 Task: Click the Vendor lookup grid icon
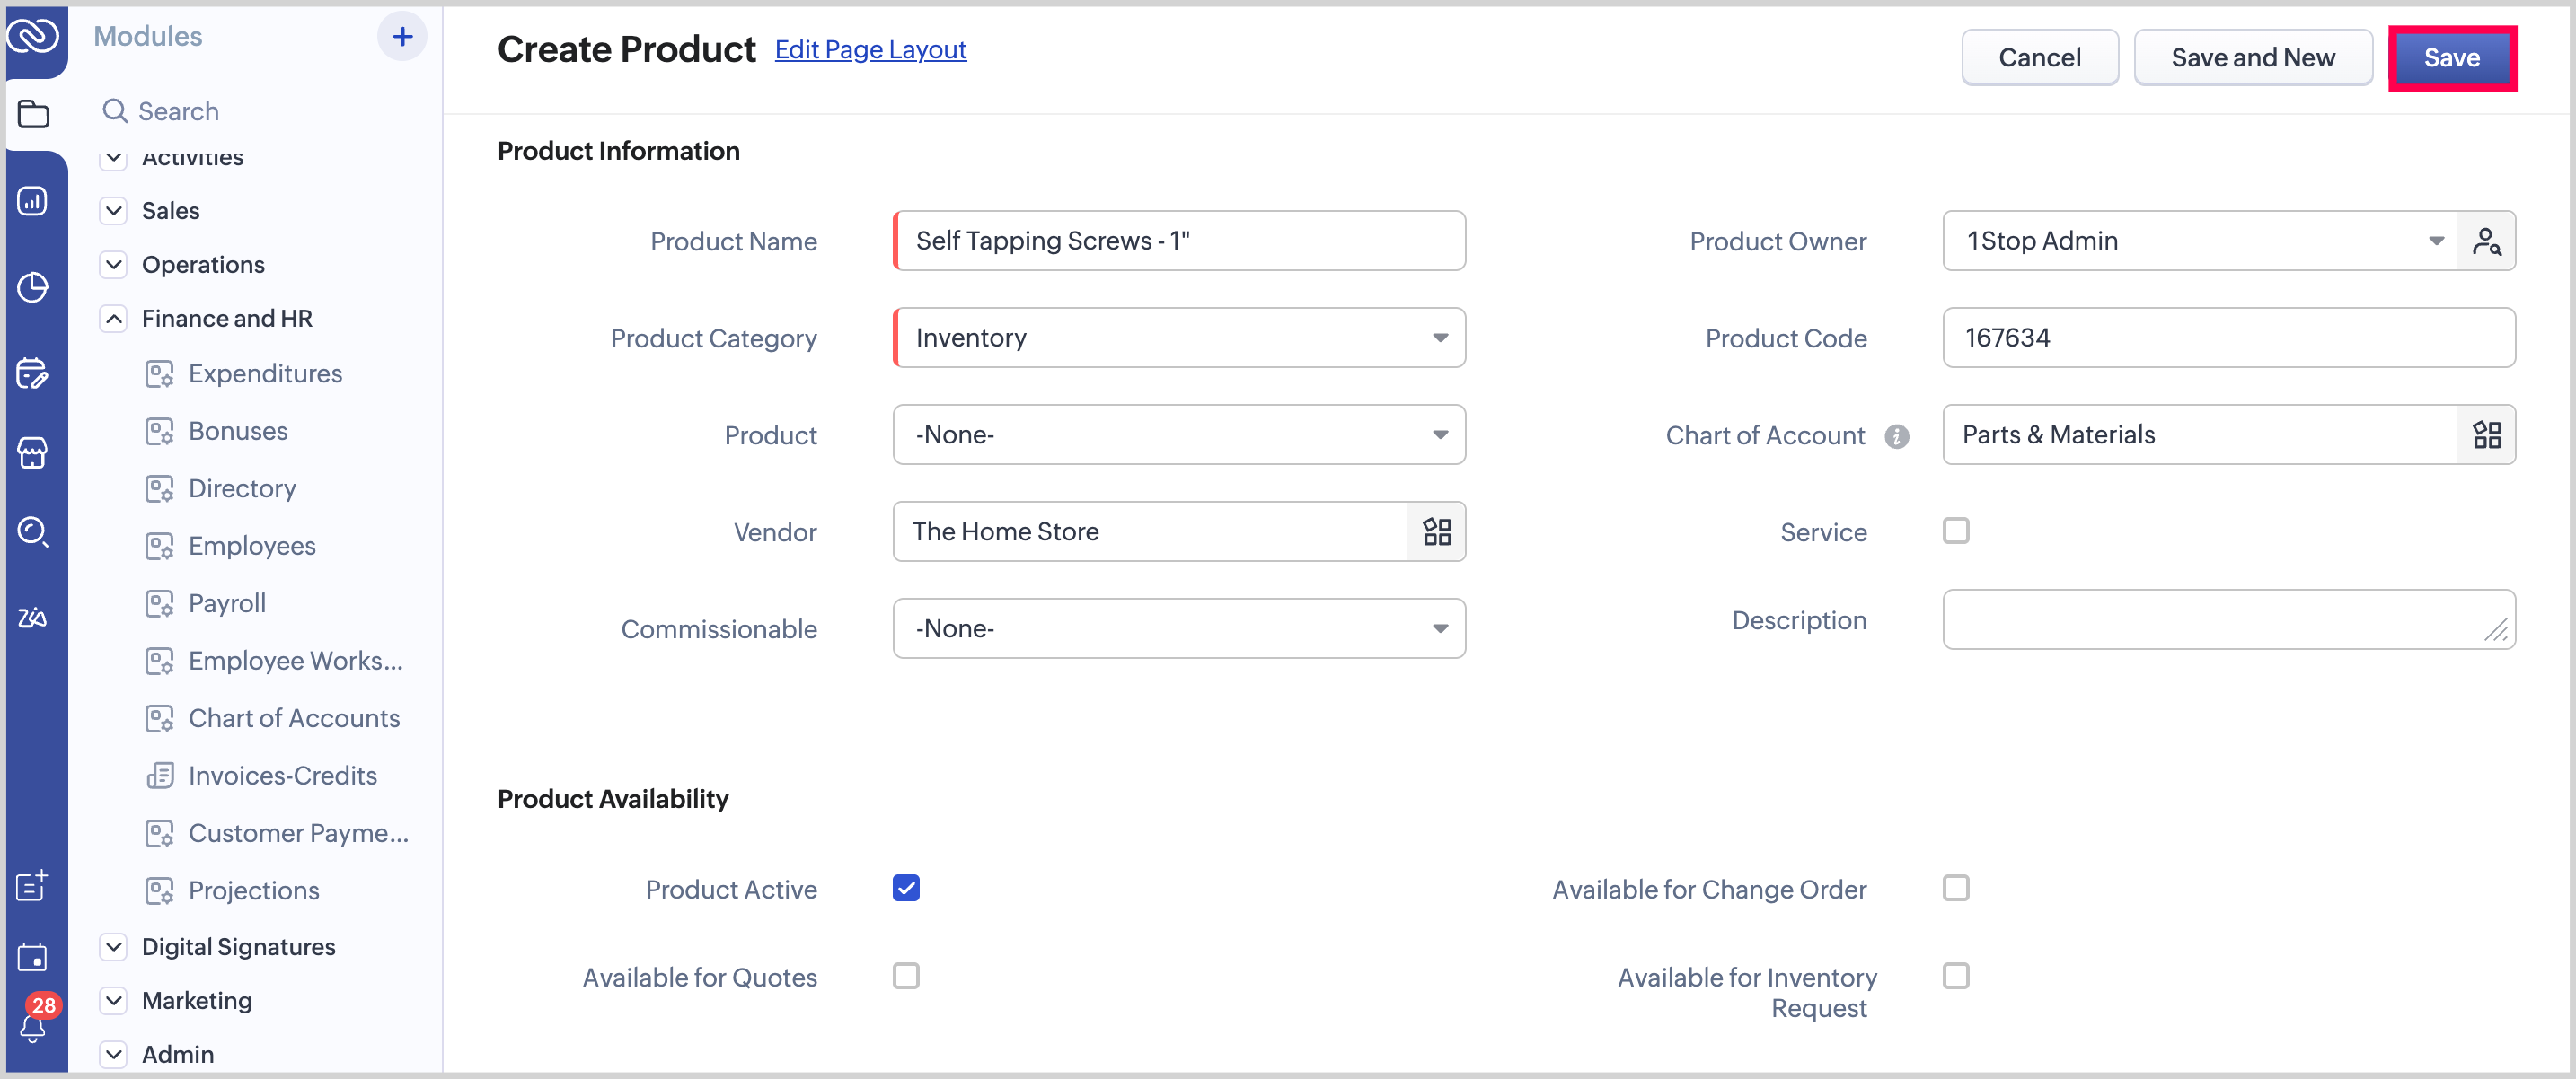(1436, 531)
